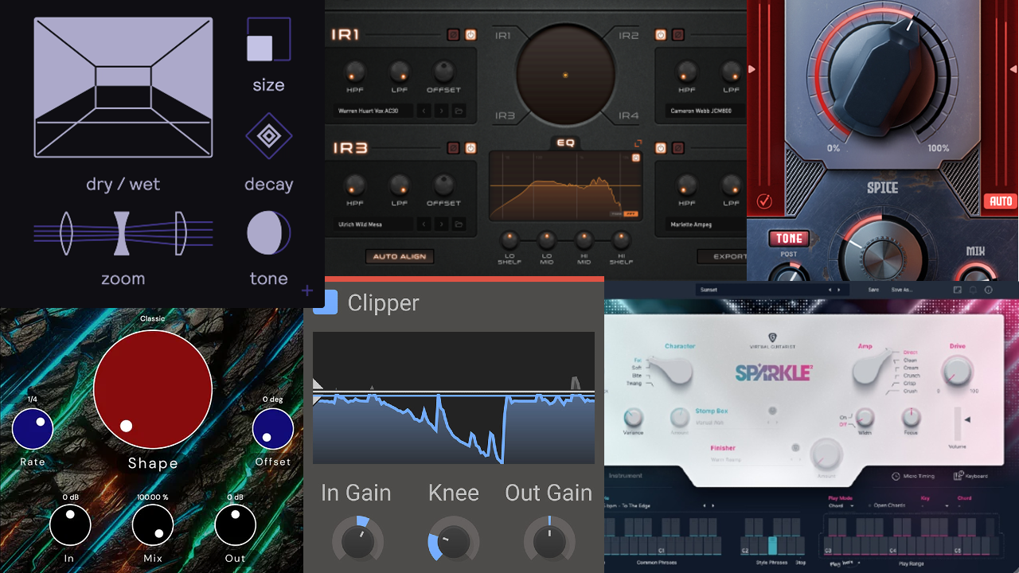The height and width of the screenshot is (573, 1019).
Task: Open the Play Mode Chord dropdown
Action: (841, 506)
